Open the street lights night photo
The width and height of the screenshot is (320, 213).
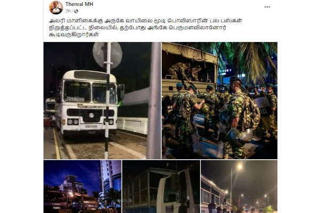(x=239, y=186)
